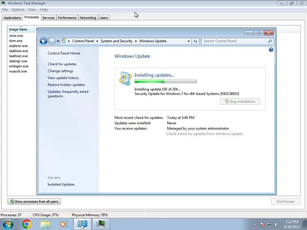The height and width of the screenshot is (230, 307).
Task: Switch to Users tab in Task Manager
Action: click(103, 18)
